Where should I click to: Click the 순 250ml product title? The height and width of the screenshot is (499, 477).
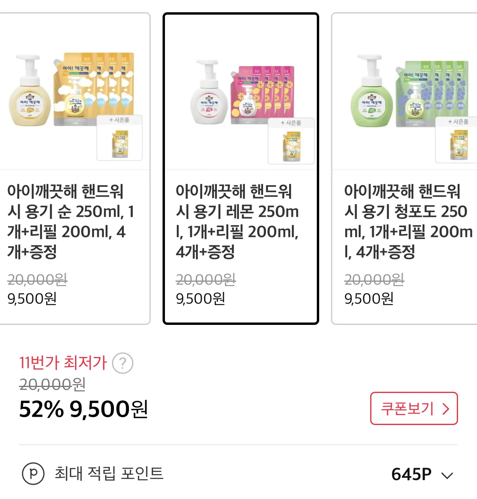click(71, 221)
